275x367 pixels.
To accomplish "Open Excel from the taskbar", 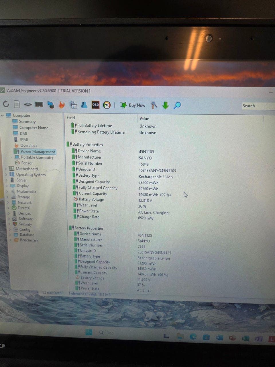I will click(x=245, y=338).
